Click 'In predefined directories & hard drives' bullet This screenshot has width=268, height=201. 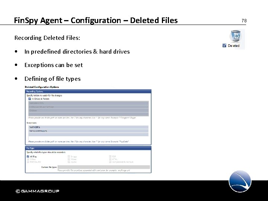pyautogui.click(x=77, y=52)
